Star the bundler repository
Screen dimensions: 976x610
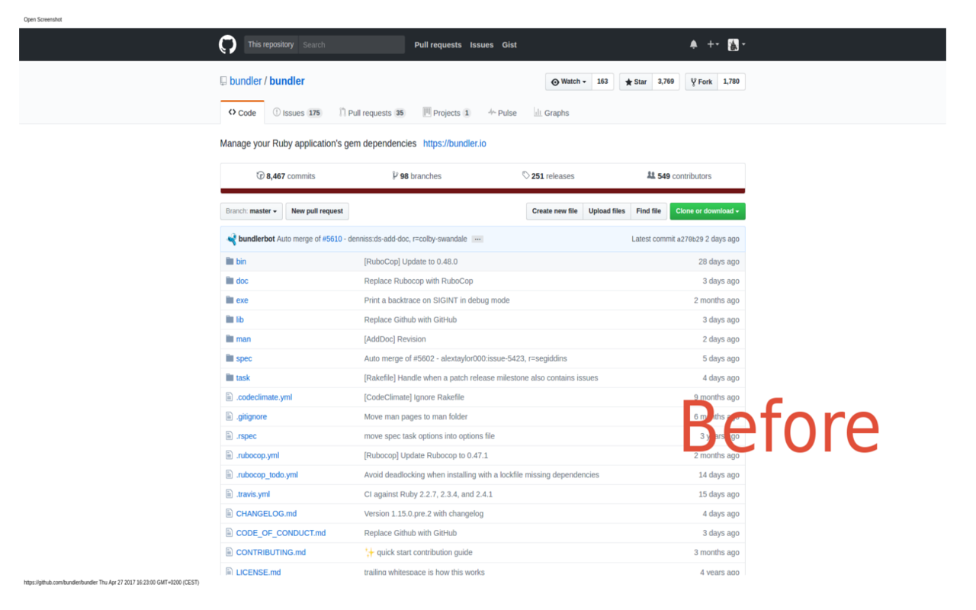(x=636, y=82)
